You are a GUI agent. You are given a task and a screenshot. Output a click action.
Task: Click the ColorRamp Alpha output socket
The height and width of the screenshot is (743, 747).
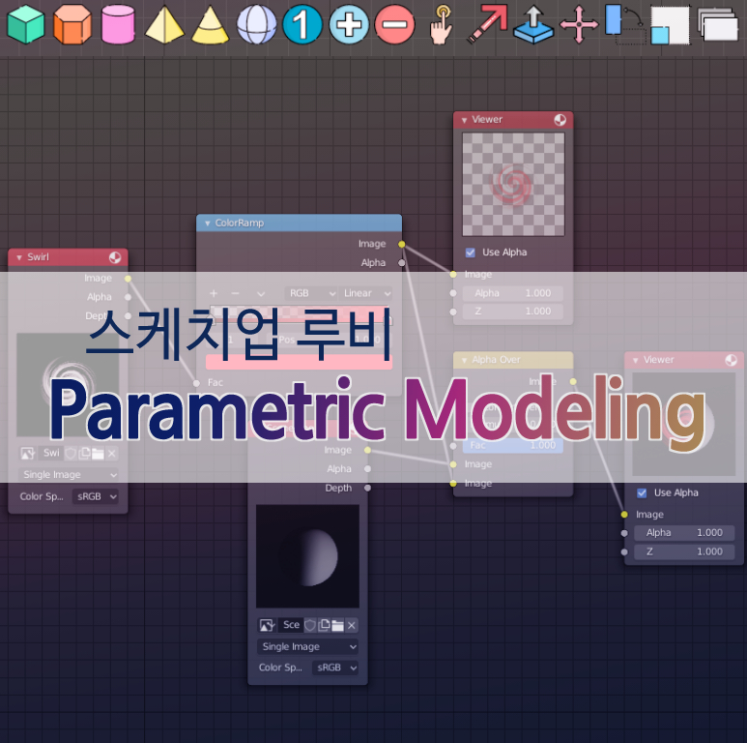[x=402, y=263]
